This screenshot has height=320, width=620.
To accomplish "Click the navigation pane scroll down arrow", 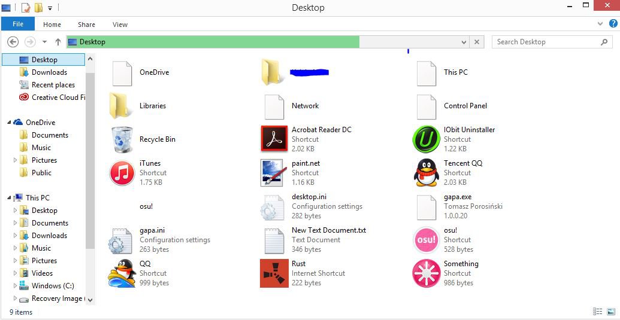I will tap(90, 300).
